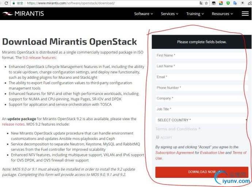Open the Resources menu
This screenshot has width=252, height=187.
(222, 14)
